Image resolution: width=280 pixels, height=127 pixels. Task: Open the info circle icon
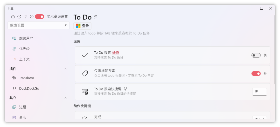tap(32, 17)
